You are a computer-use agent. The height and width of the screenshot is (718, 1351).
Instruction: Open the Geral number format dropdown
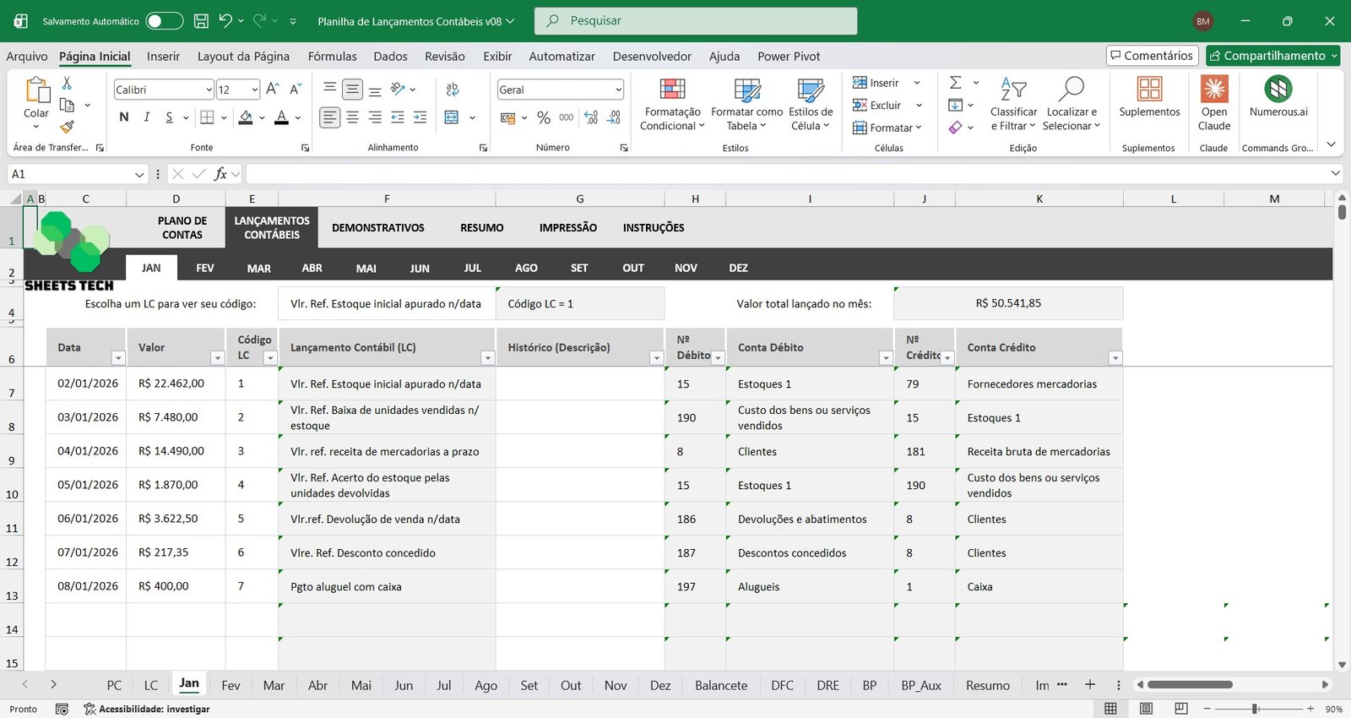click(x=618, y=90)
